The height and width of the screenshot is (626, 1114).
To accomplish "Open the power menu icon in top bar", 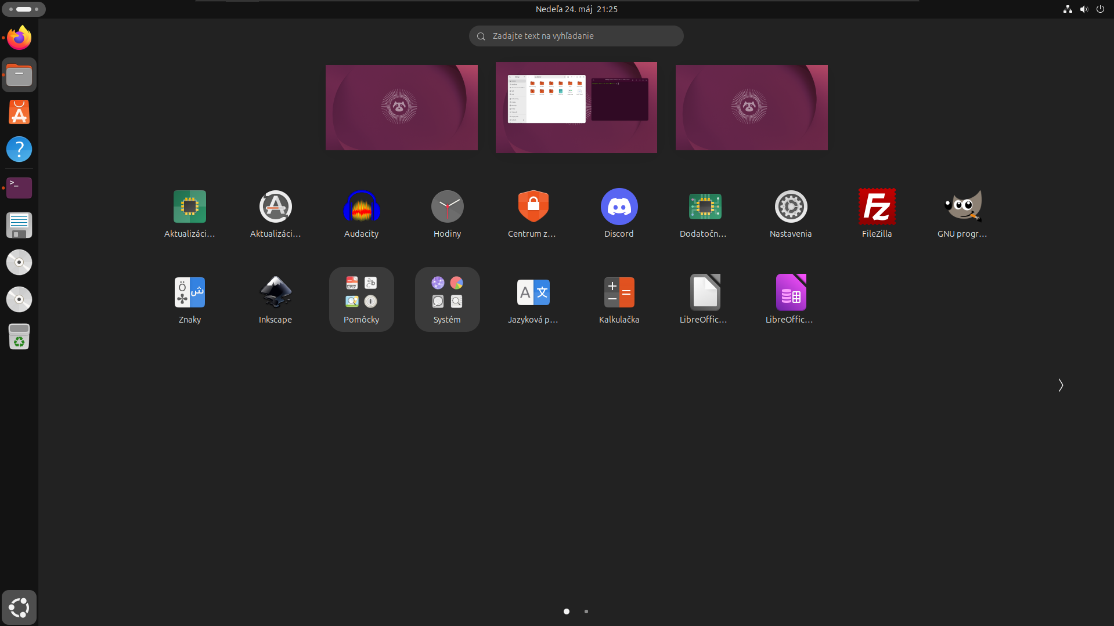I will (1100, 9).
